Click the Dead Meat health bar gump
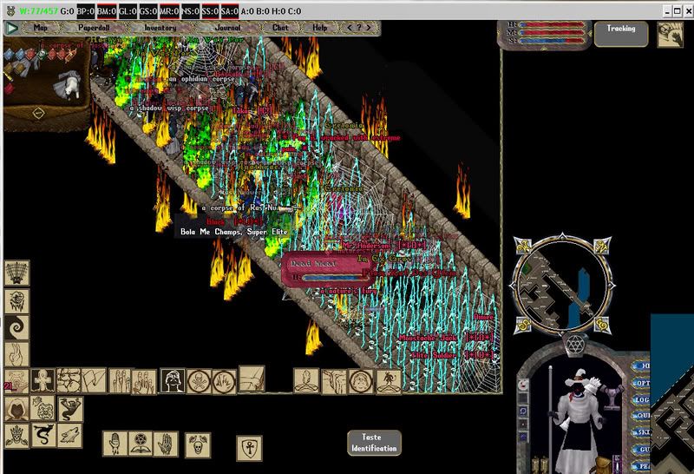The width and height of the screenshot is (694, 474). coord(326,270)
